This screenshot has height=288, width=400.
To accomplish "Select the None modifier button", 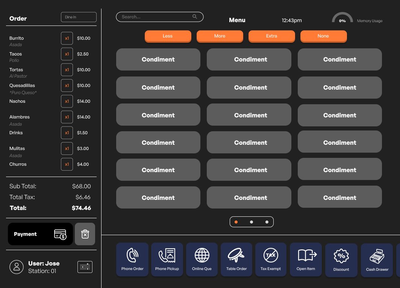I will (323, 36).
